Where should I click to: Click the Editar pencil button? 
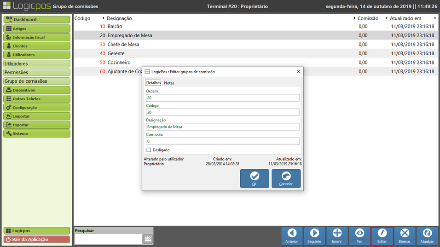click(x=382, y=236)
